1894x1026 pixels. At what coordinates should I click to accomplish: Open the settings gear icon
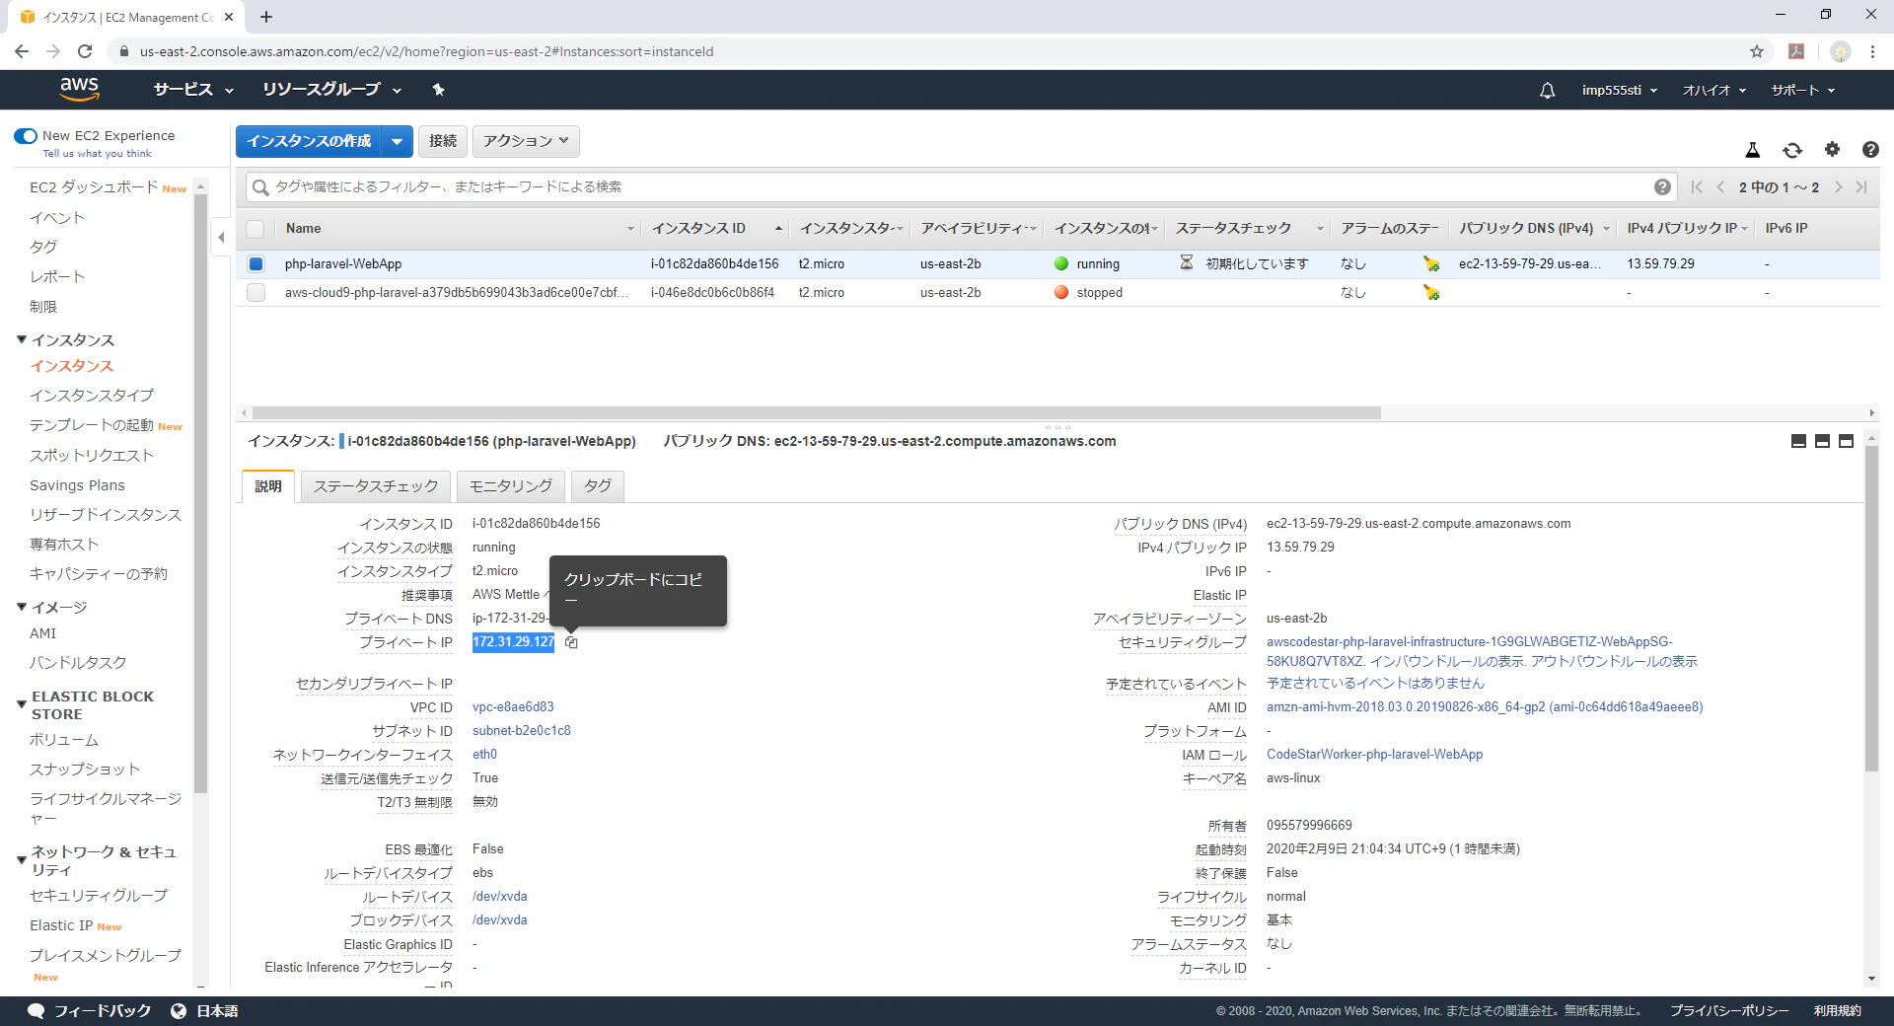pos(1832,149)
